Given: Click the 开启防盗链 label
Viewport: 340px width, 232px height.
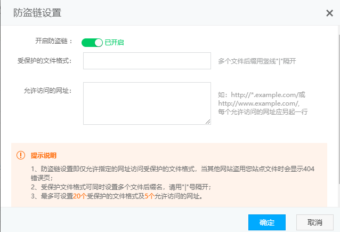Looking at the screenshot, I should tap(53, 41).
